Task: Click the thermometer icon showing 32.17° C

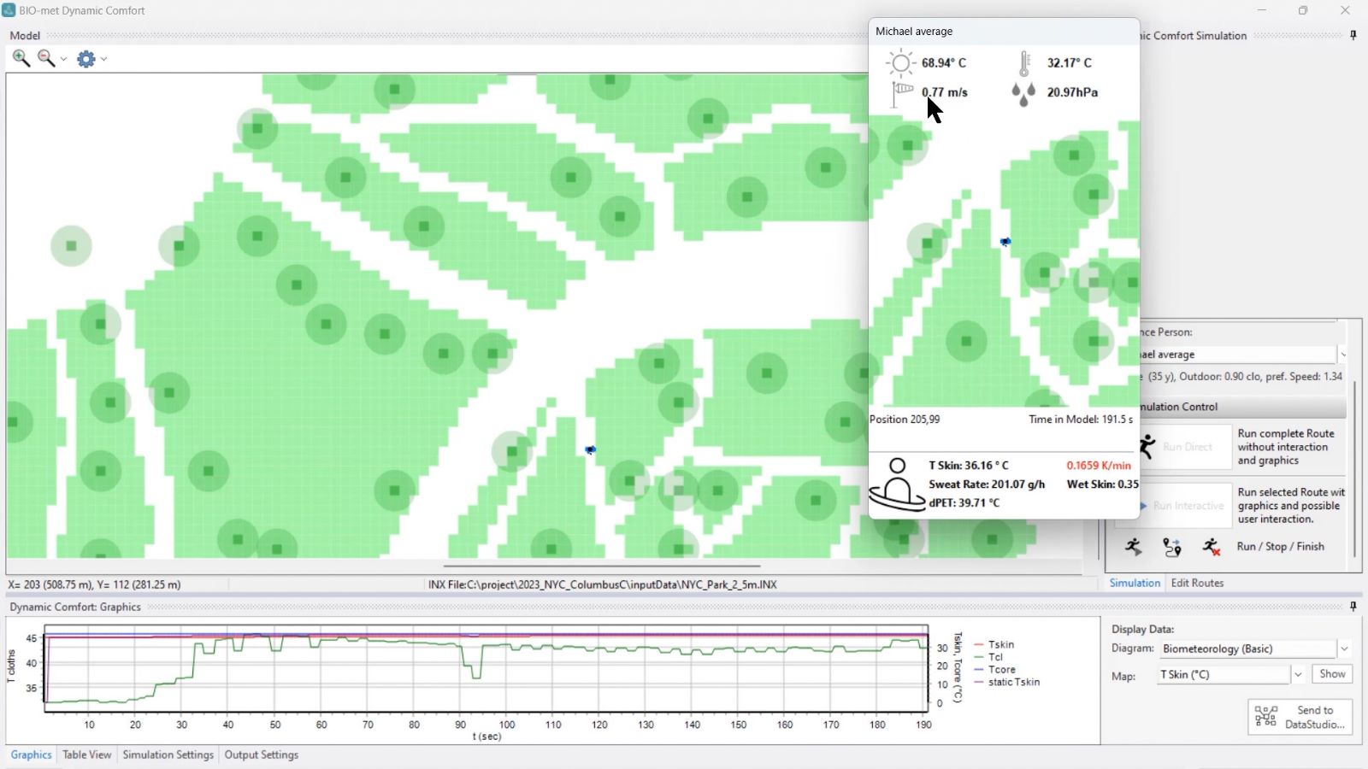Action: tap(1025, 62)
